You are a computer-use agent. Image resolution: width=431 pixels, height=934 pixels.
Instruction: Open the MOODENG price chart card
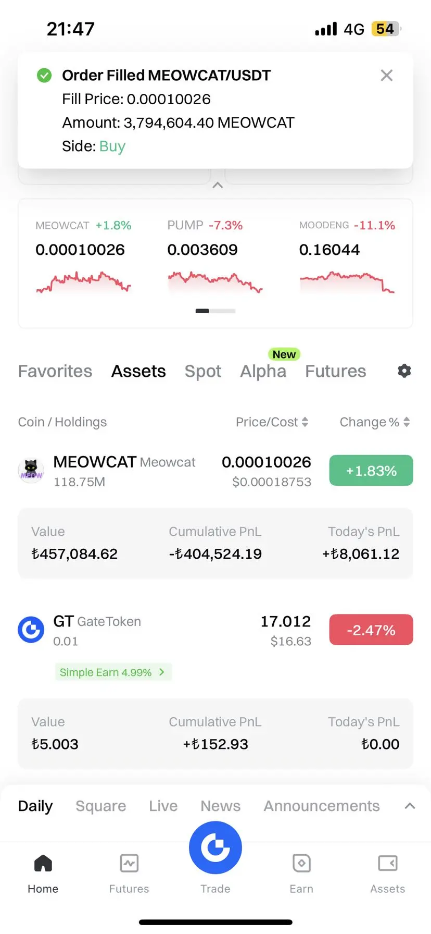pos(347,256)
